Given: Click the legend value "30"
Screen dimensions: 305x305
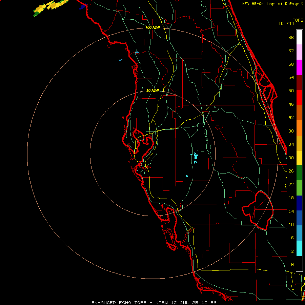Looking at the screenshot, I should point(291,158).
